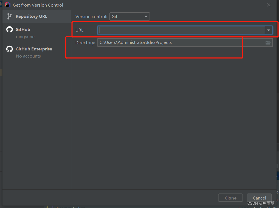Screen dimensions: 279x208
Task: Switch to GitHub Enterprise section
Action: [x=37, y=52]
